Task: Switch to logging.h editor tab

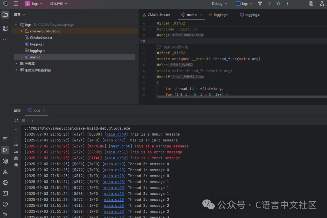Action: click(219, 15)
